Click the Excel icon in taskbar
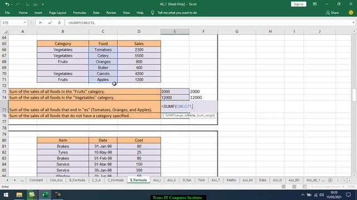Viewport: 357px width, 200px height. click(45, 195)
